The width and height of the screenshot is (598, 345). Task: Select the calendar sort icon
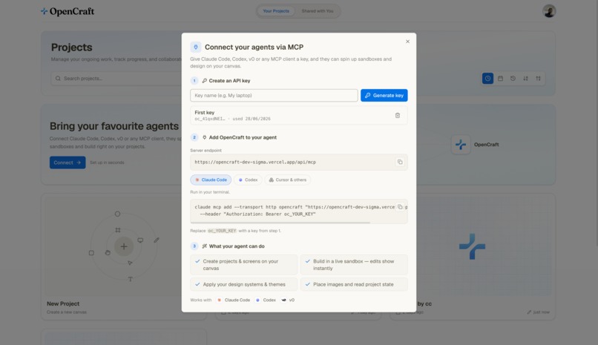(x=500, y=79)
